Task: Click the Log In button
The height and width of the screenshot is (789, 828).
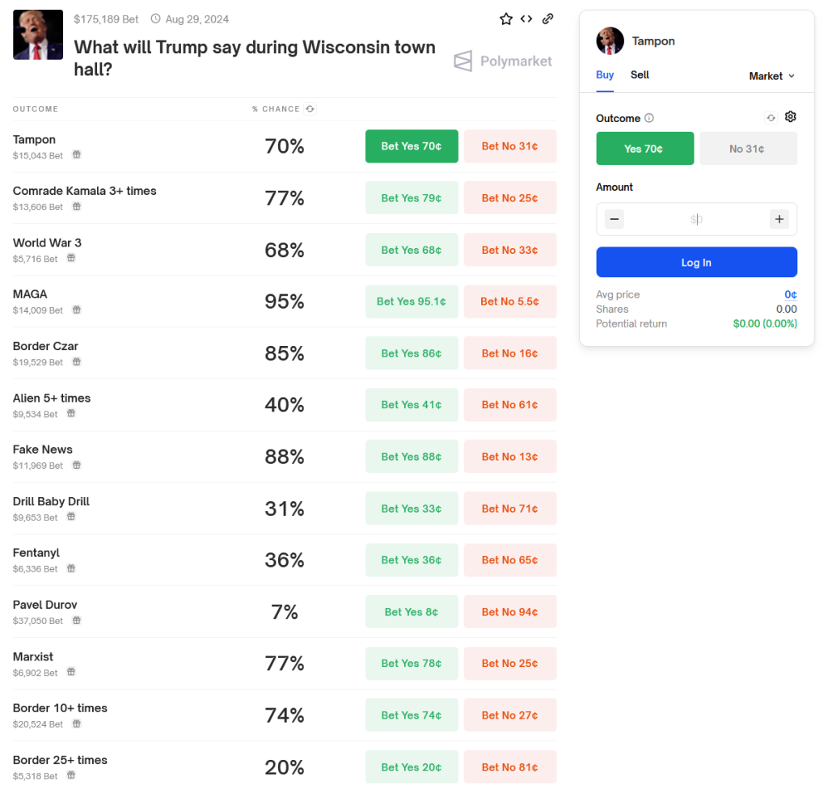Action: [696, 262]
